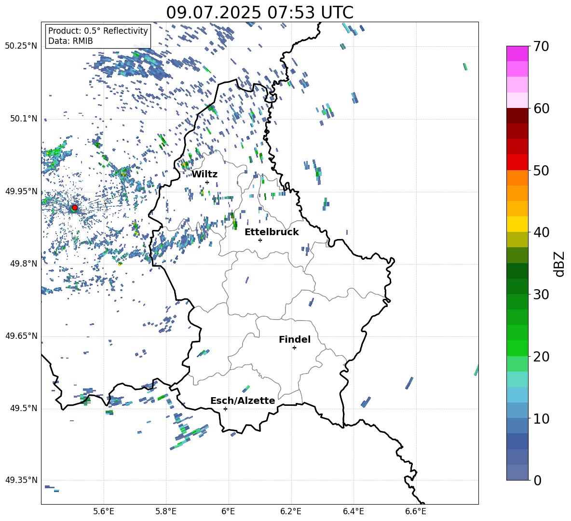Click the 50.25°N latitude label
The image size is (571, 521).
[21, 46]
